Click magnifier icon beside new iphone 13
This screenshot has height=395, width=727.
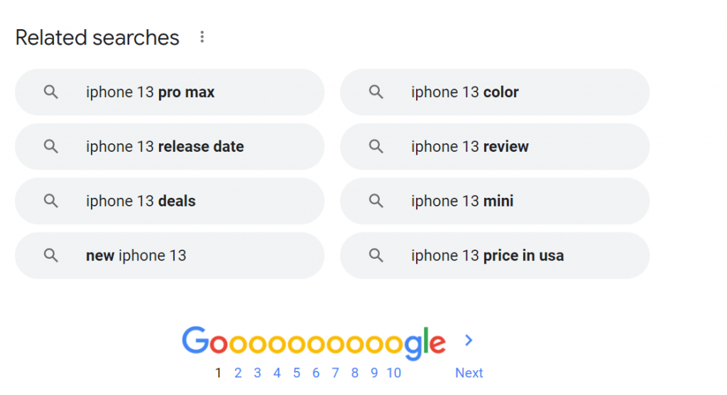pos(51,255)
